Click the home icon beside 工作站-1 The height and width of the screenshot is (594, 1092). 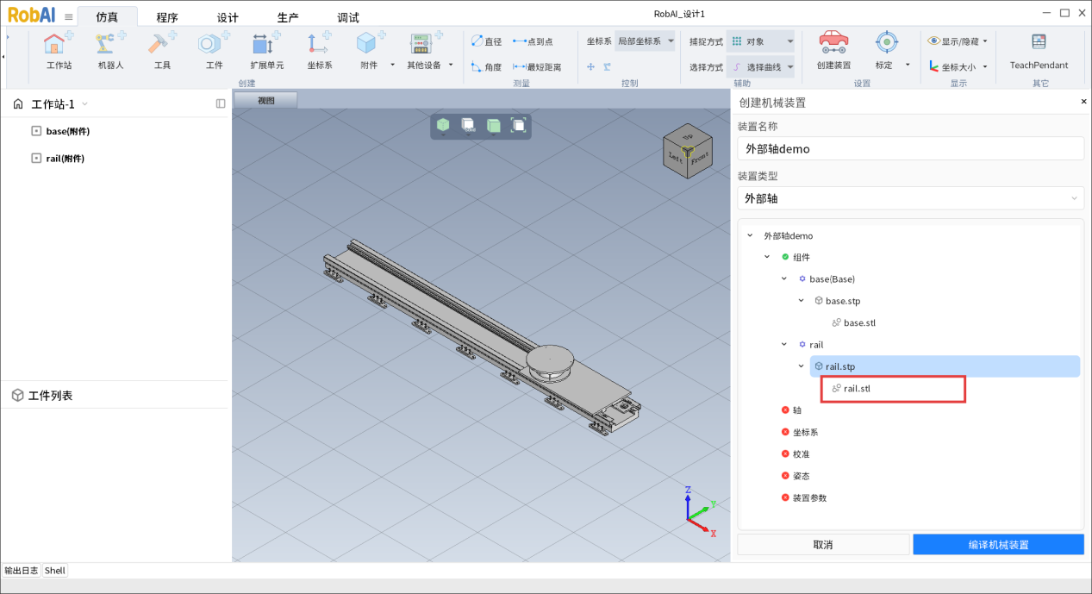pyautogui.click(x=18, y=104)
